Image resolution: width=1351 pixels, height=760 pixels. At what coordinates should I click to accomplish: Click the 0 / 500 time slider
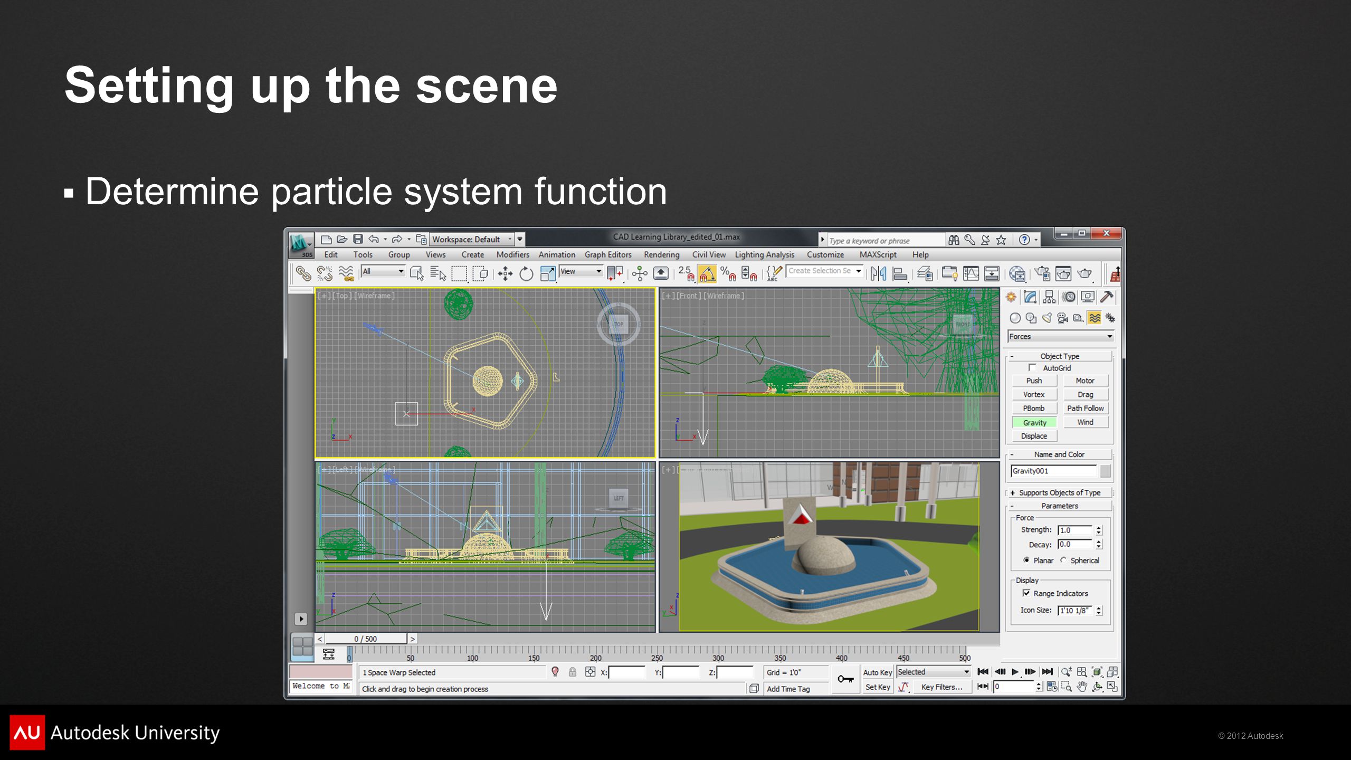pyautogui.click(x=365, y=639)
